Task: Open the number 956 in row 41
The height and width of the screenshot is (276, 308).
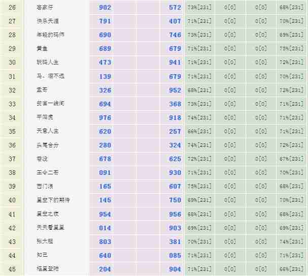Action: (175, 214)
